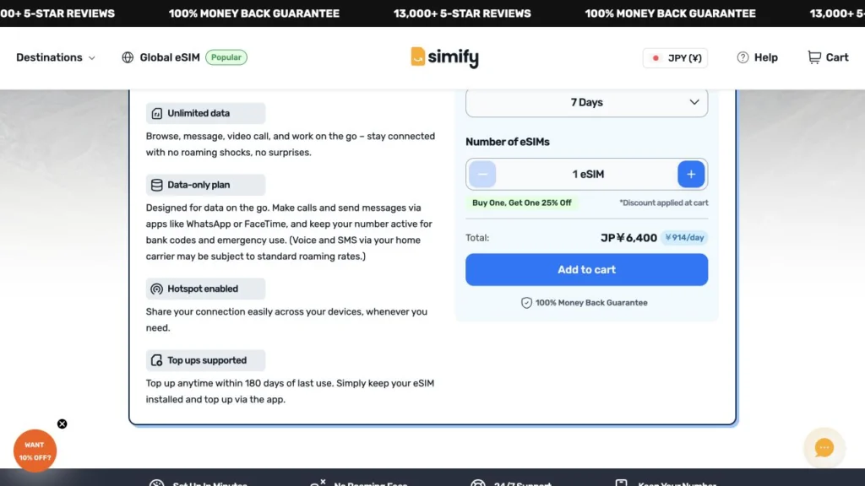Click the shopping Cart icon
The image size is (865, 486).
[x=814, y=57]
